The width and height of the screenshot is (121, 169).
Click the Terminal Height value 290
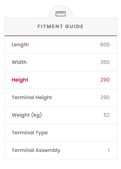tap(105, 97)
